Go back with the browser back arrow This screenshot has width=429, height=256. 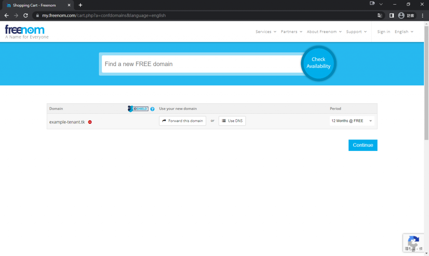(7, 15)
